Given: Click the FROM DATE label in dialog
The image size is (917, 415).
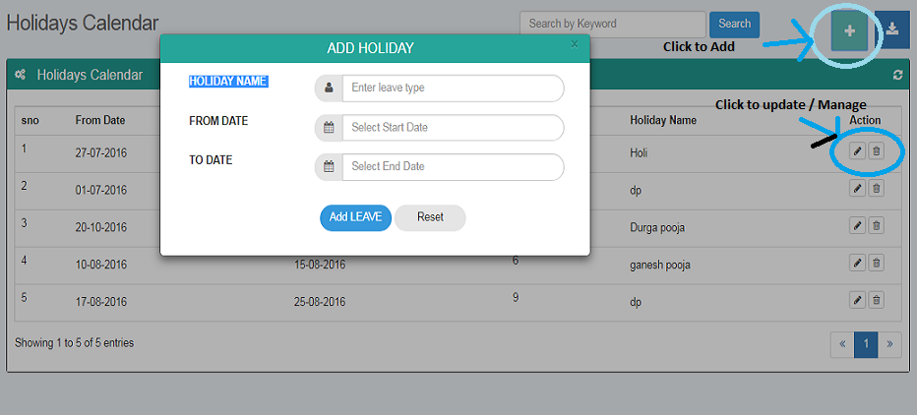Looking at the screenshot, I should [218, 121].
